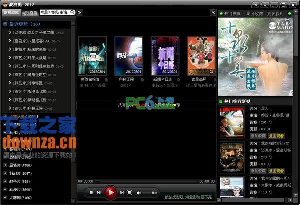This screenshot has width=300, height=205.
Task: Open the 龙纹身的女孩 movie poster
Action: [232, 157]
